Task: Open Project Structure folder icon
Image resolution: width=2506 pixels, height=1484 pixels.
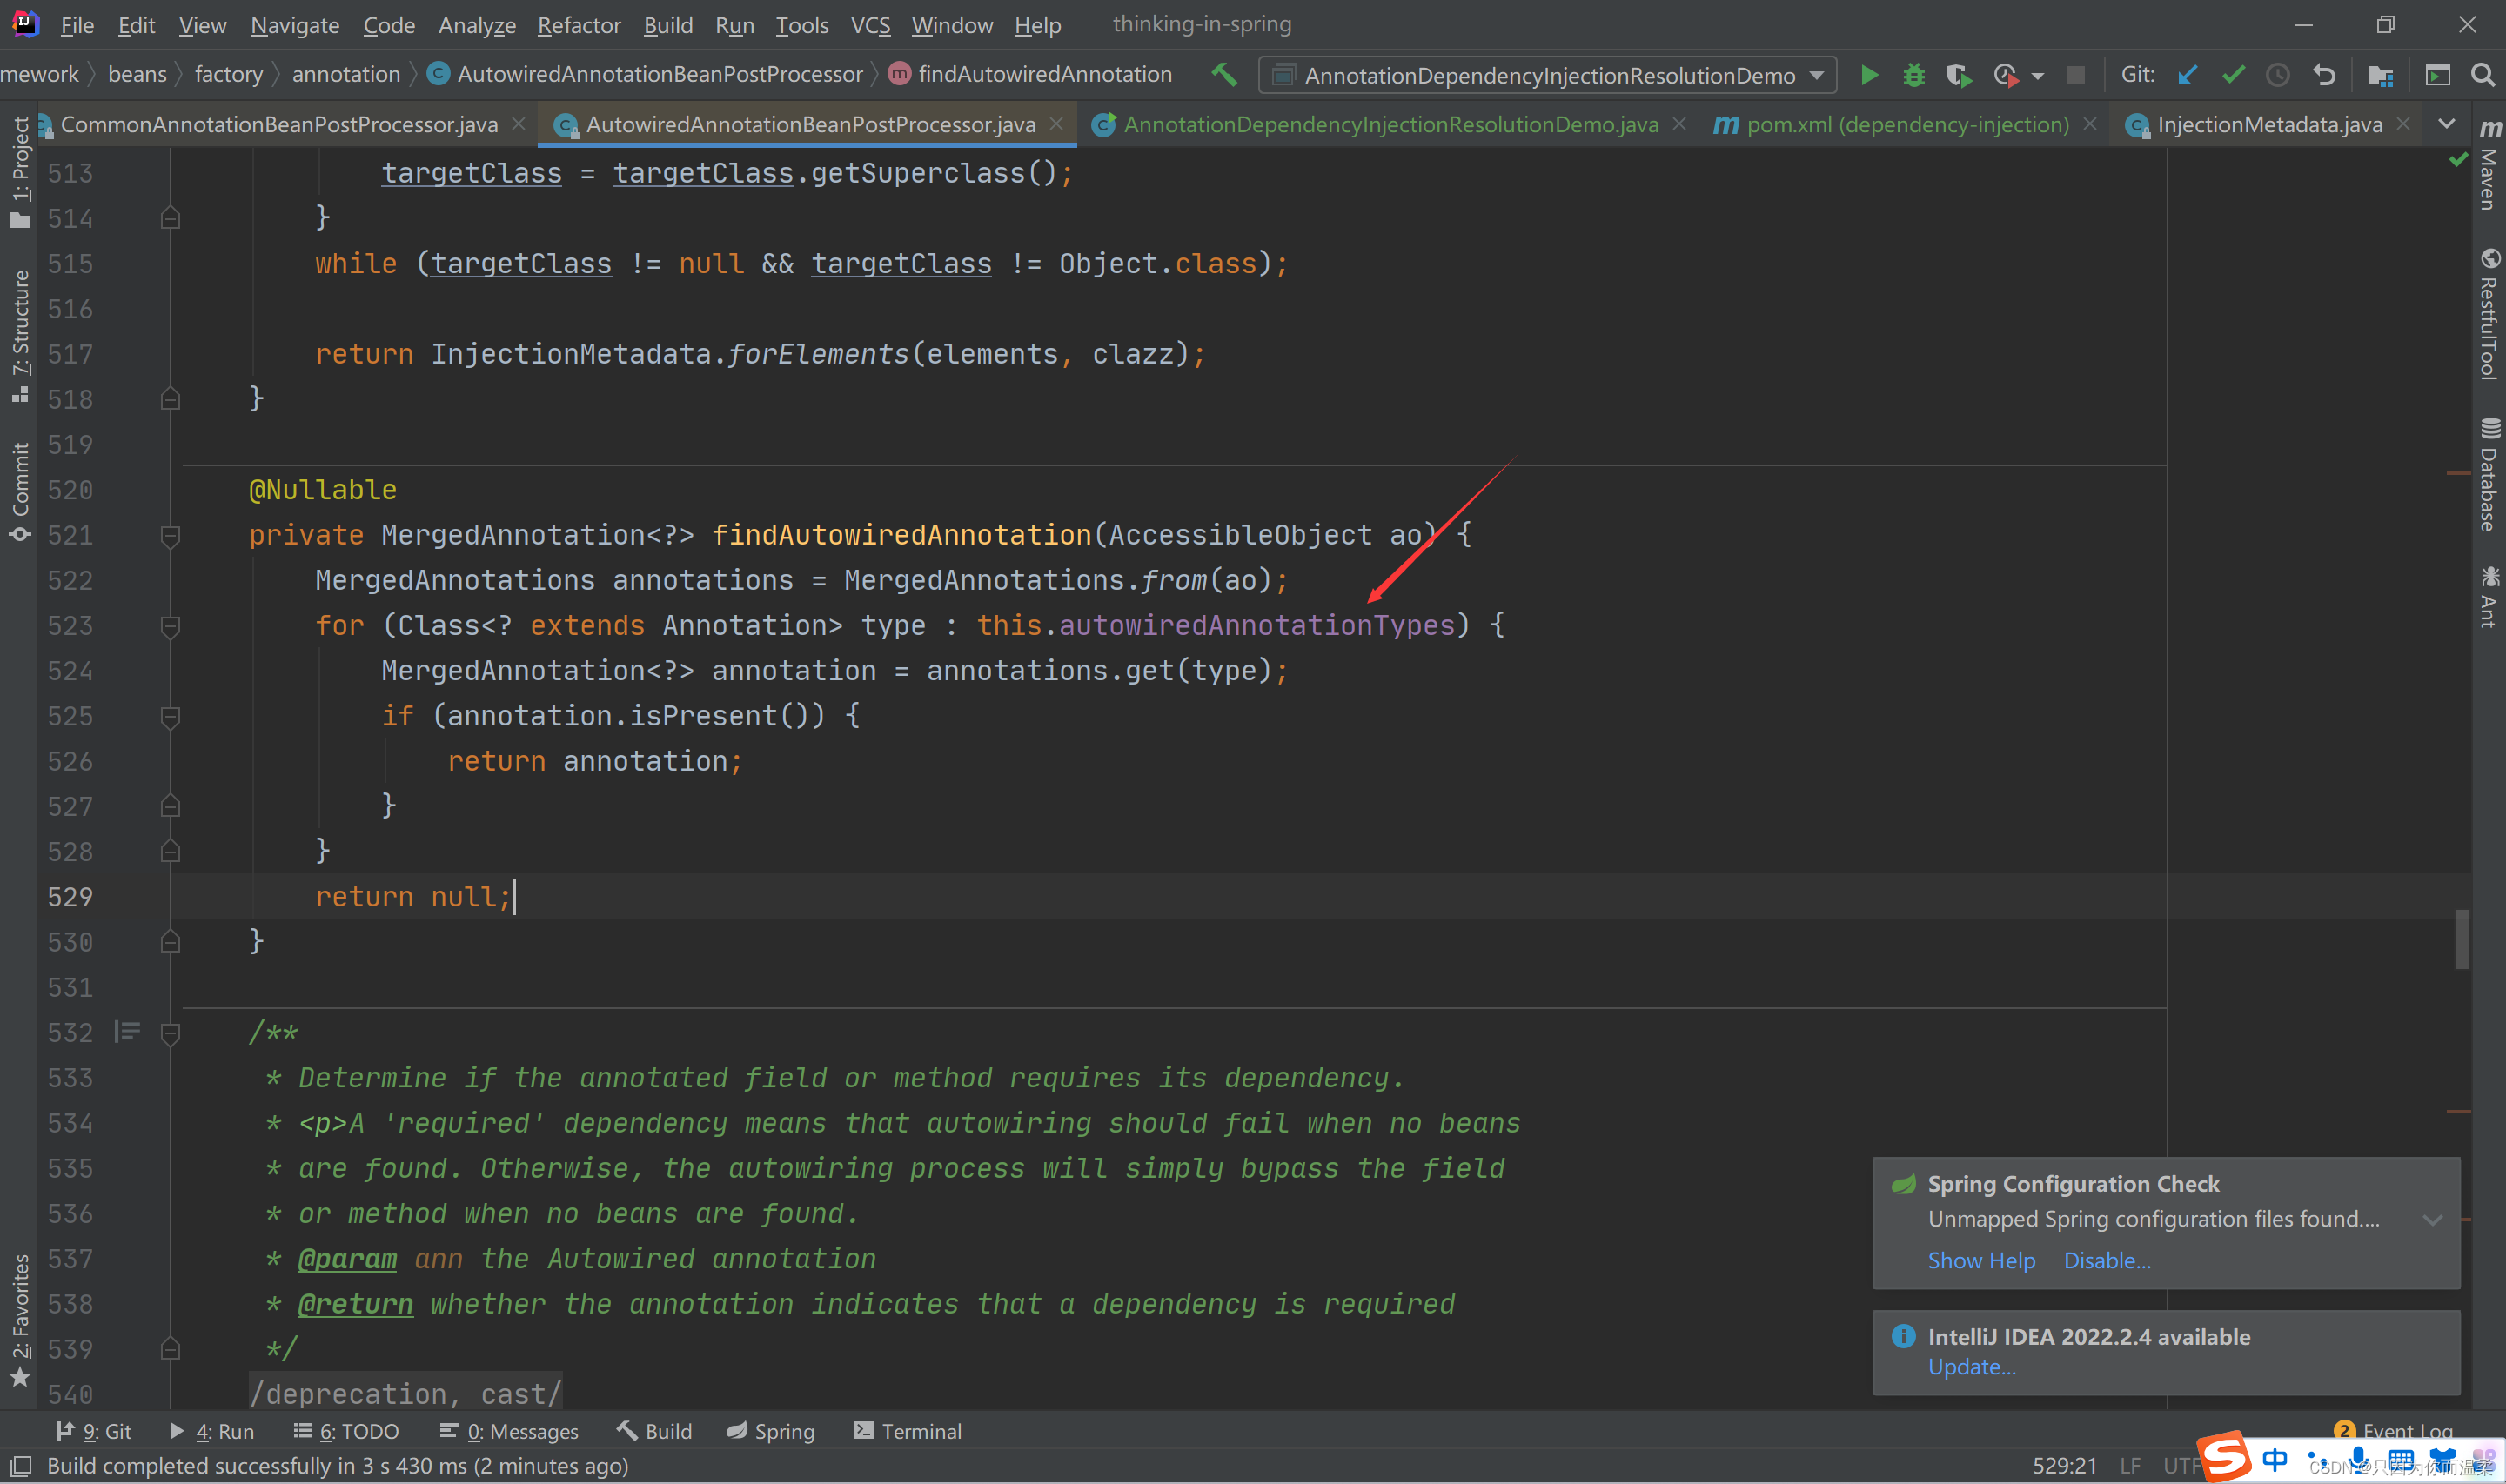Action: (x=2380, y=75)
